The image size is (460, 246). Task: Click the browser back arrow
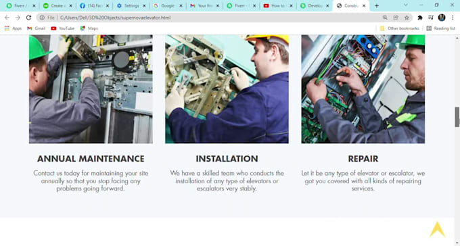[7, 18]
